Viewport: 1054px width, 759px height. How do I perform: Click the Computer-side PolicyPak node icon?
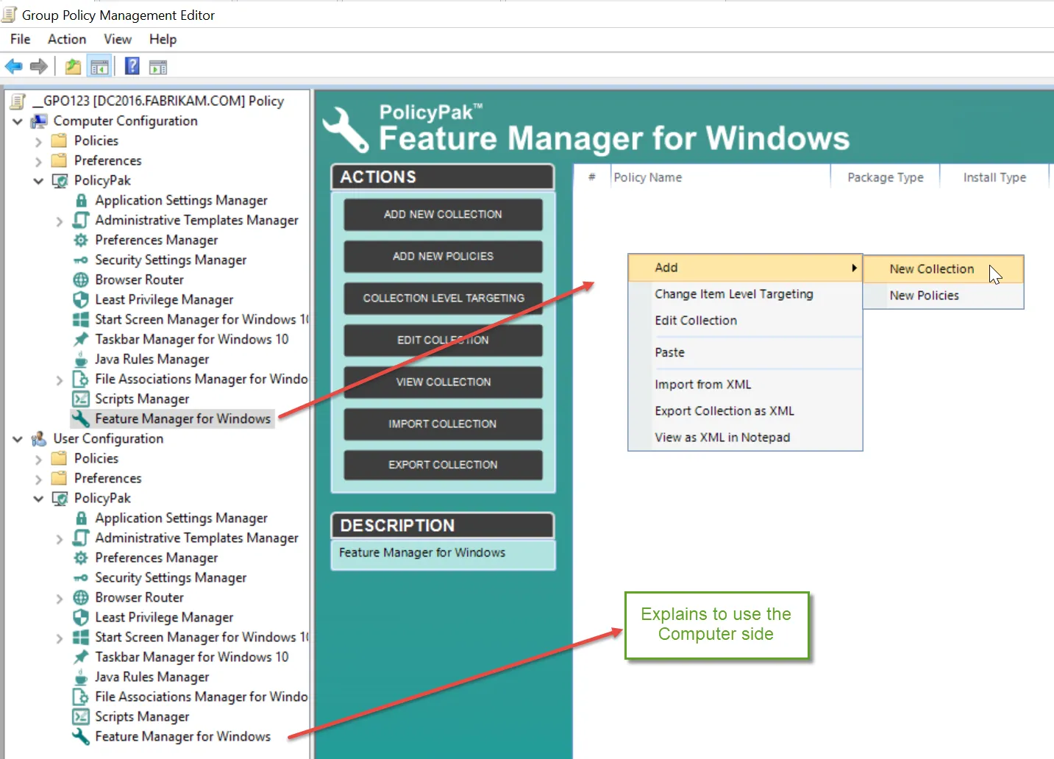tap(60, 180)
